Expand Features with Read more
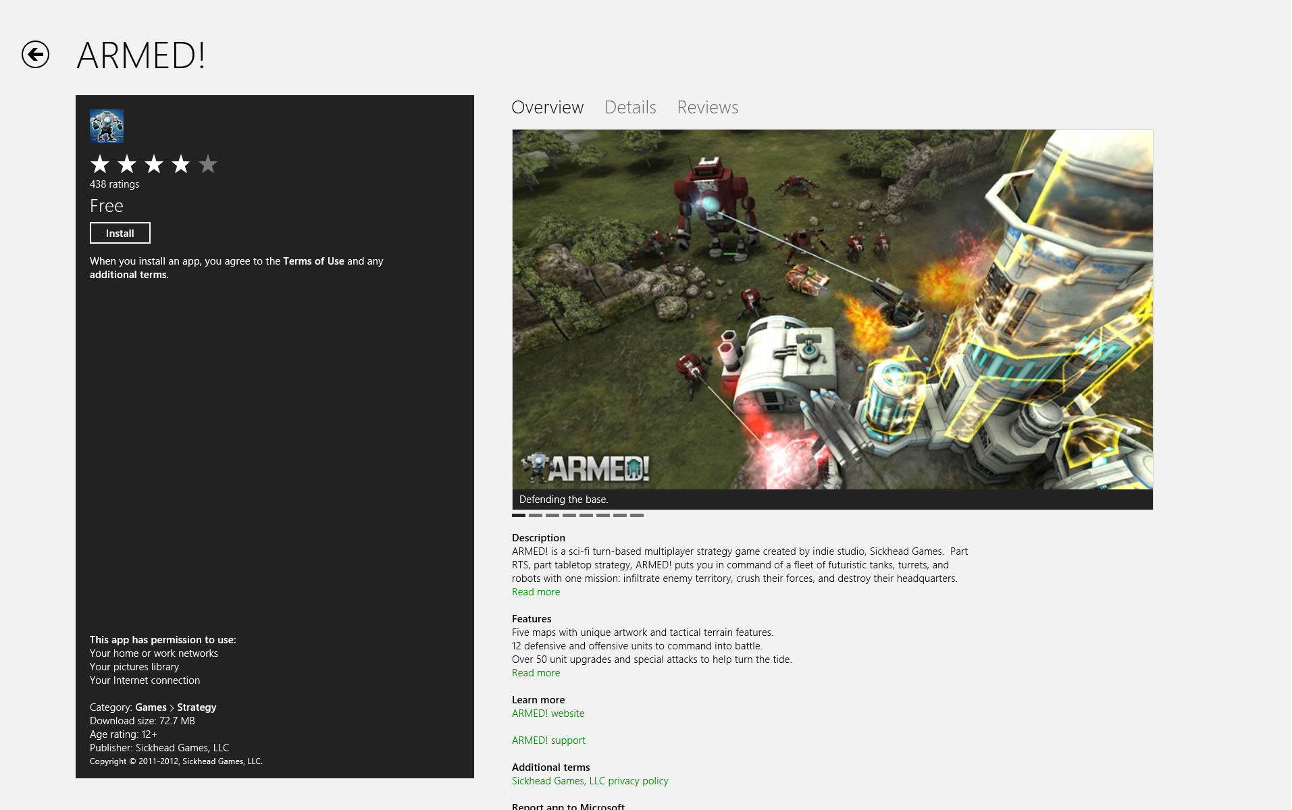The width and height of the screenshot is (1292, 810). tap(536, 673)
